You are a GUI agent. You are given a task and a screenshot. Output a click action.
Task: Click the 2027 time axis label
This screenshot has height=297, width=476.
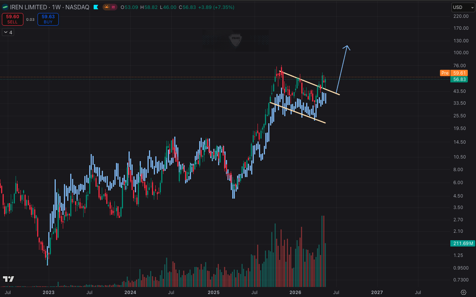(x=377, y=293)
